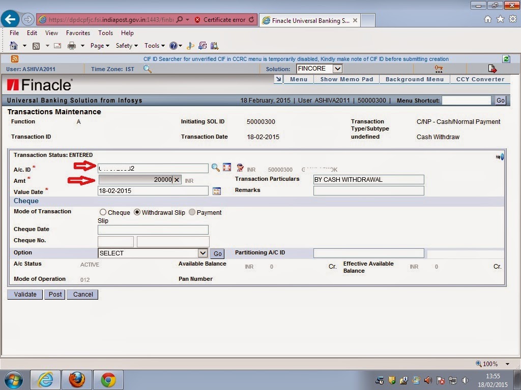Open the Help menu in menu bar
The image size is (521, 390).
click(127, 33)
